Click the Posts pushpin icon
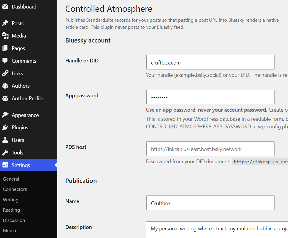The width and height of the screenshot is (288, 238). [5, 23]
